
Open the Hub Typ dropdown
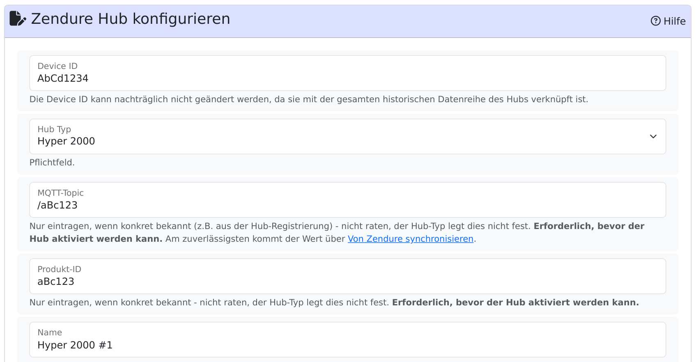(347, 137)
